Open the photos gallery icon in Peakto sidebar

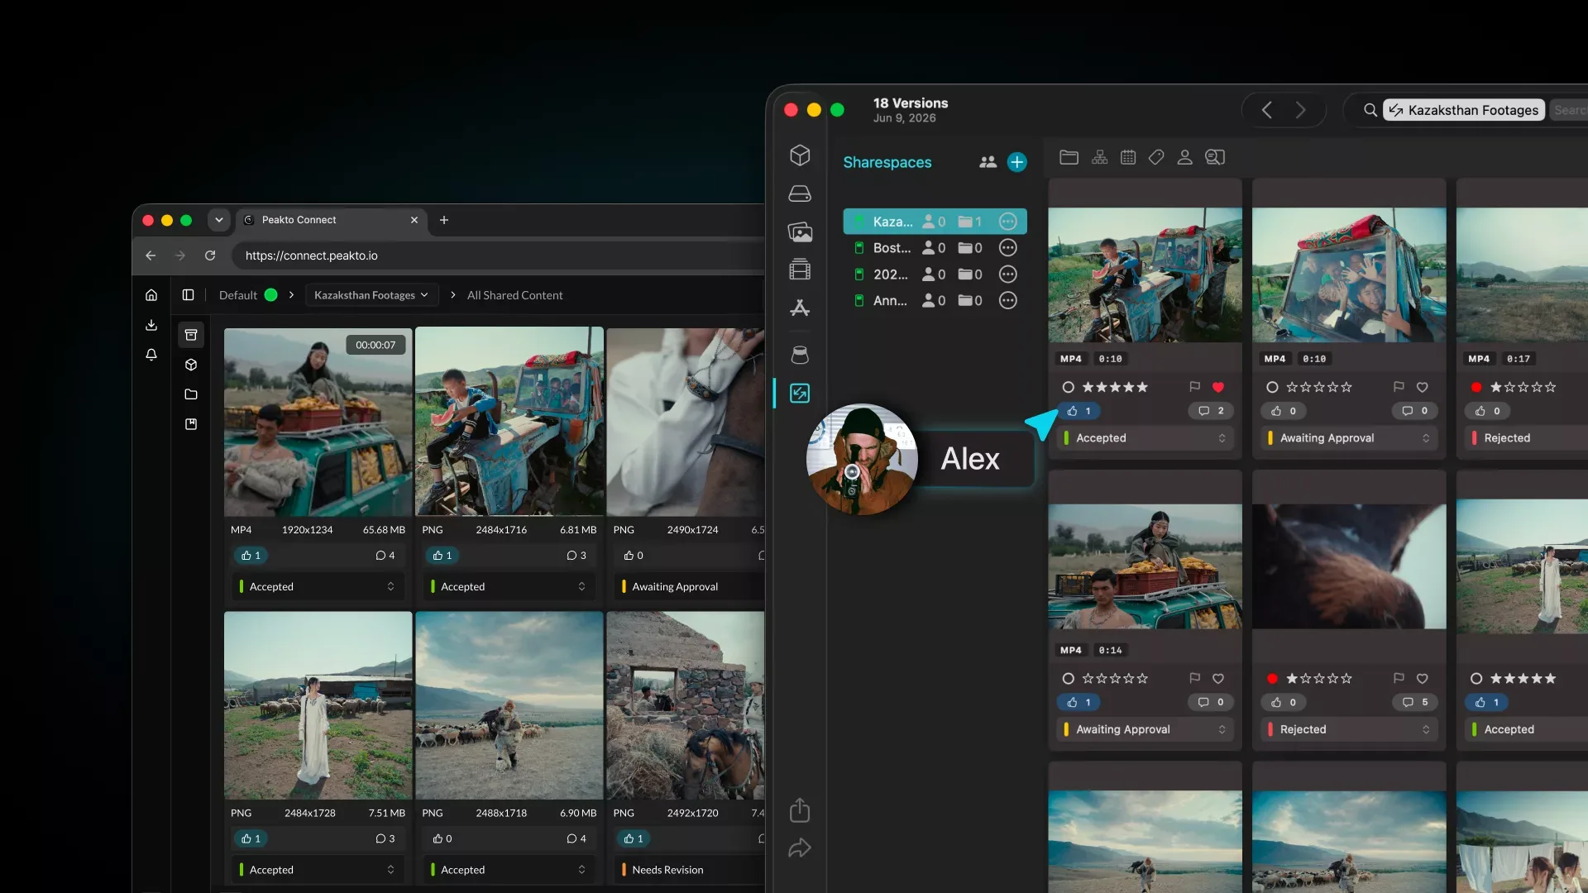pyautogui.click(x=800, y=232)
